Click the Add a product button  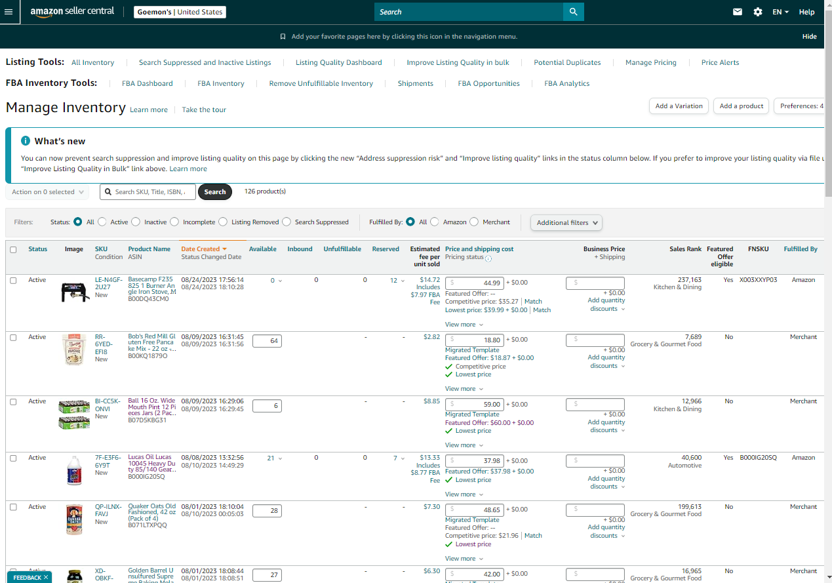[x=741, y=106]
